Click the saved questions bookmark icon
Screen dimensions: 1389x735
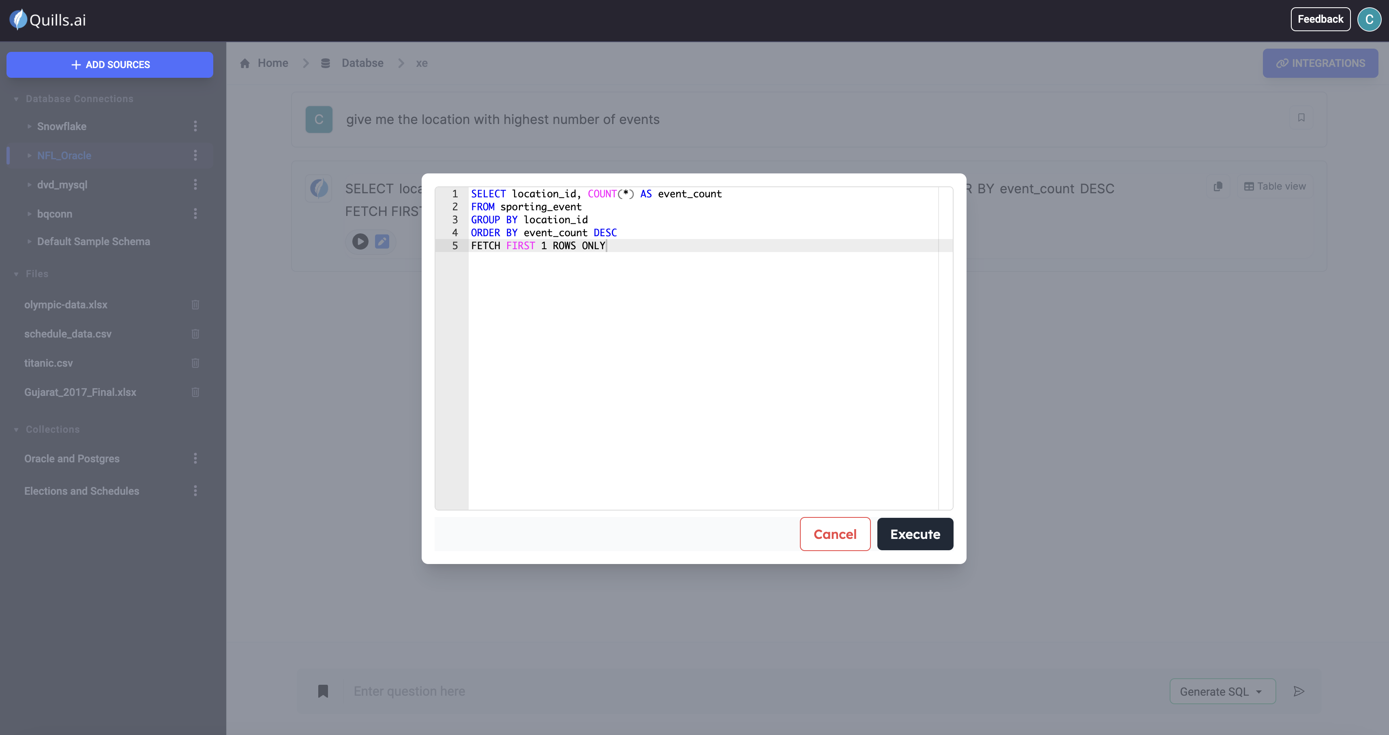pos(323,691)
